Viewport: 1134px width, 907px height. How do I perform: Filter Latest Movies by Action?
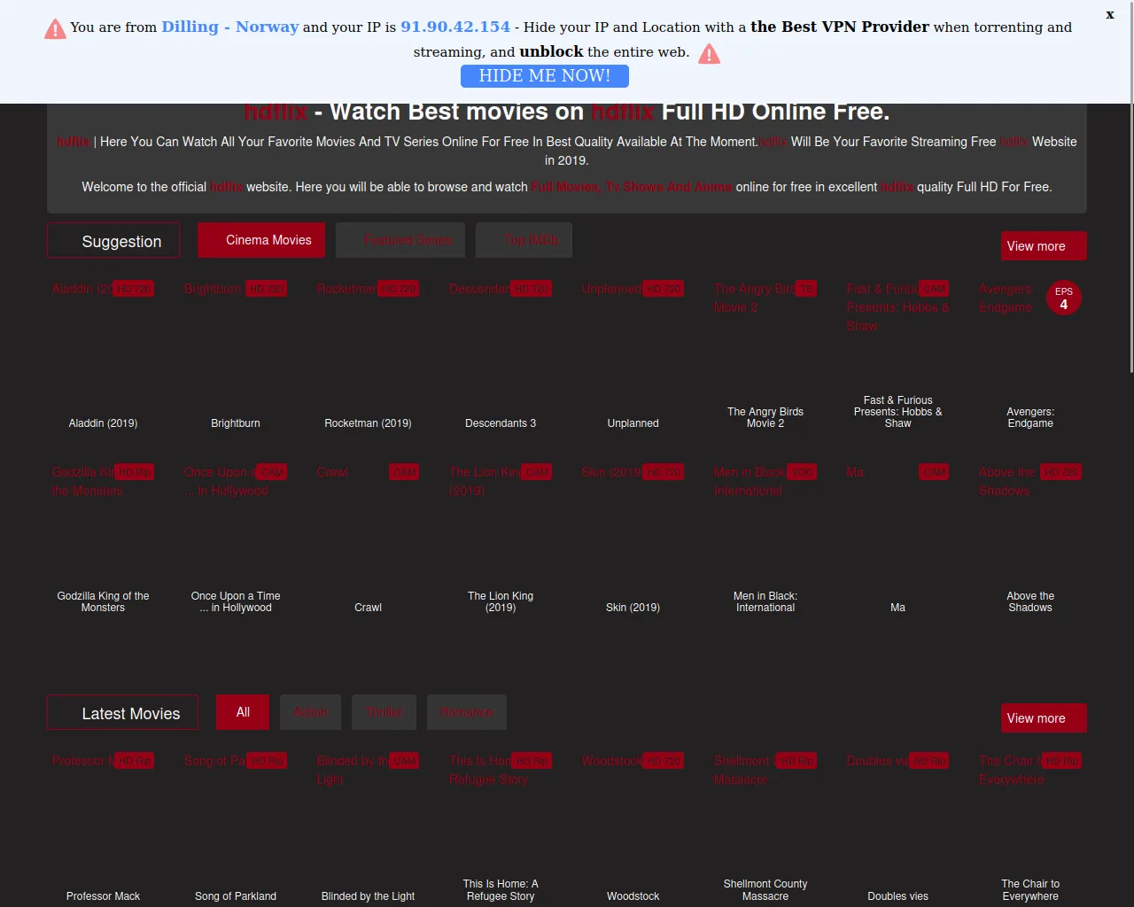click(311, 712)
